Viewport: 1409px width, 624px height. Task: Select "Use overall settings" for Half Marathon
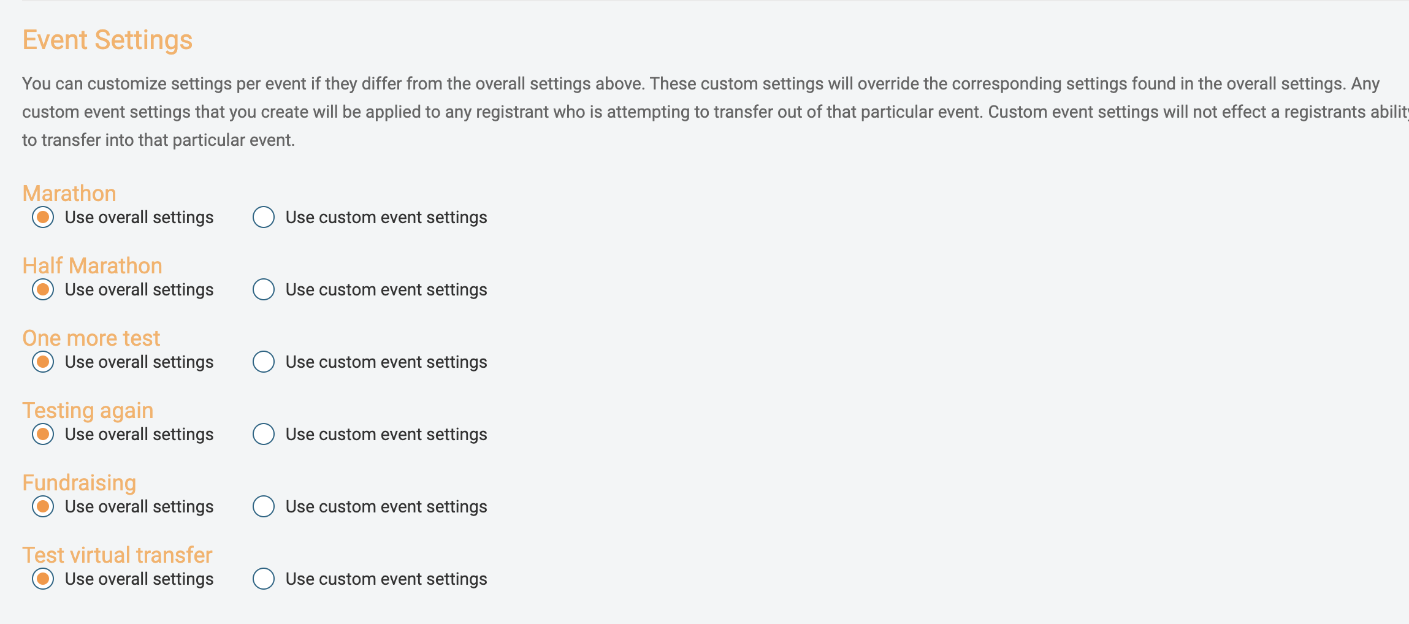(43, 289)
